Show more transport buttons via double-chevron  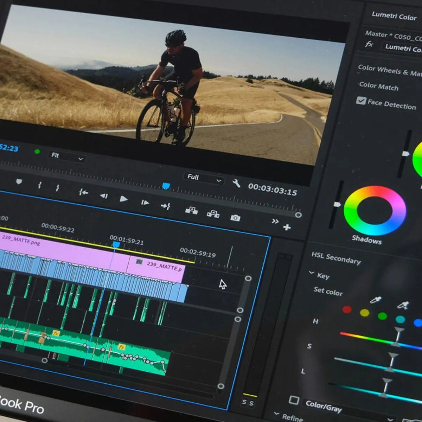coord(275,221)
